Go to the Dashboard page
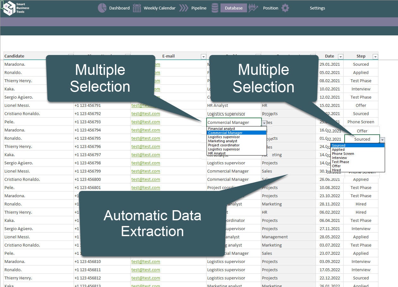The width and height of the screenshot is (398, 287). click(119, 8)
